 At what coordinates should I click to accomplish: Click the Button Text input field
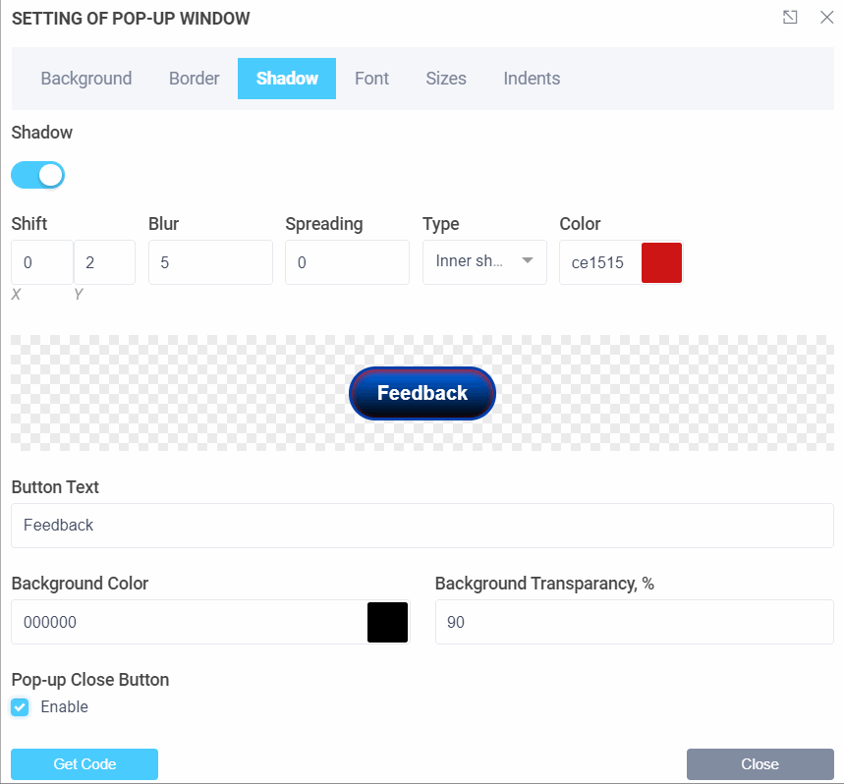click(422, 526)
